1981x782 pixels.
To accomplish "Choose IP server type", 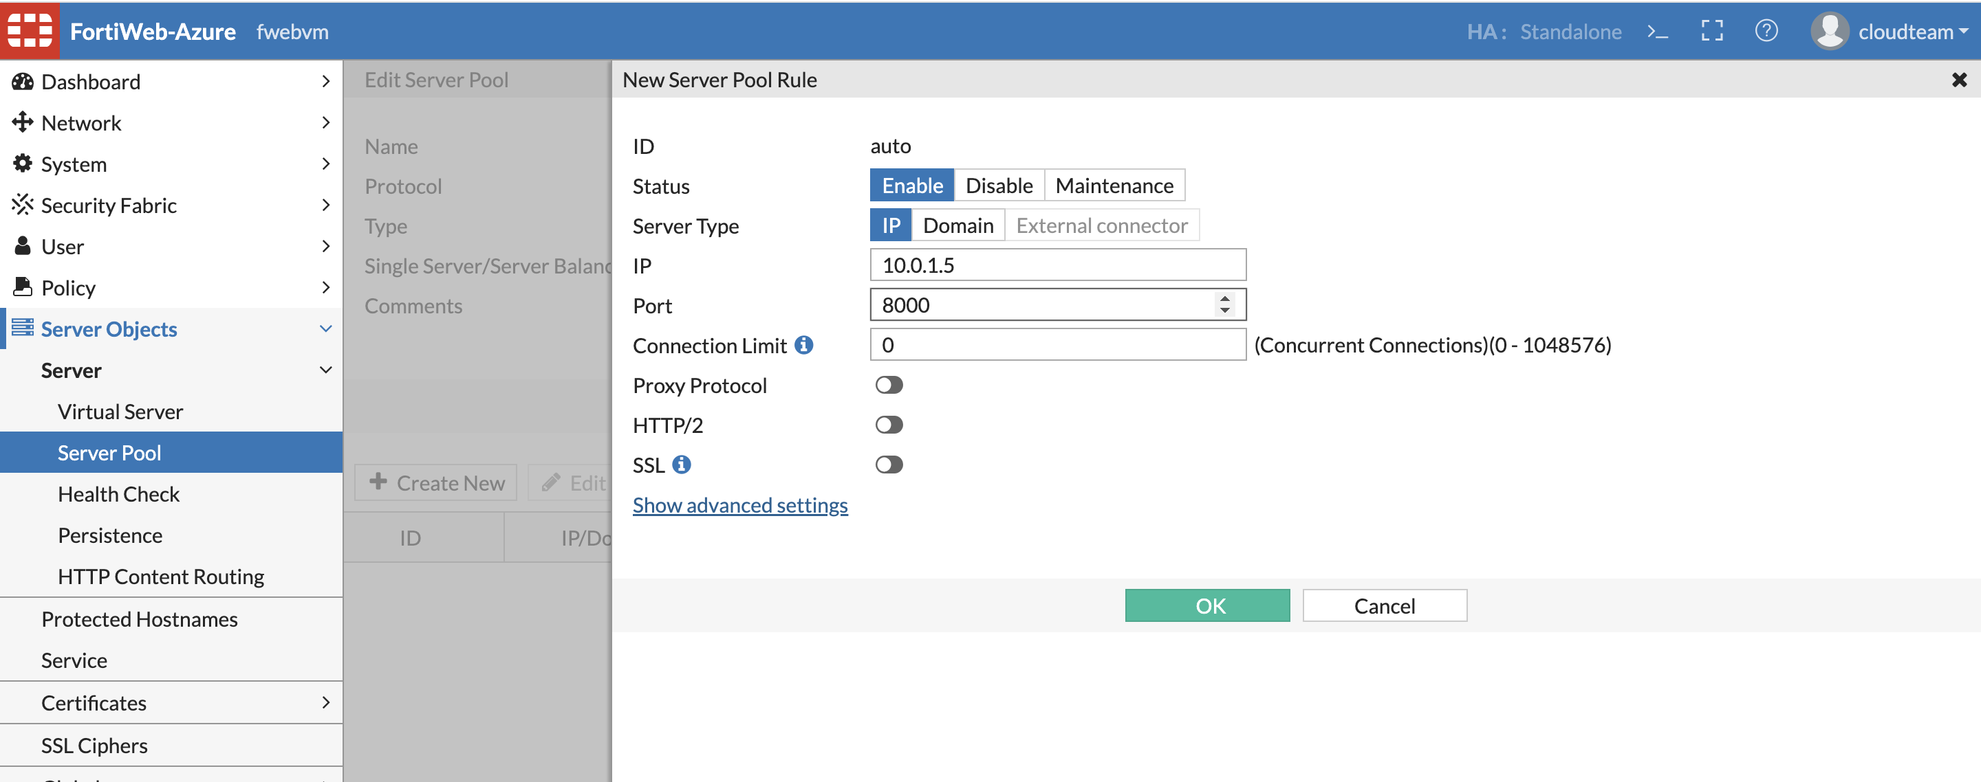I will 891,225.
